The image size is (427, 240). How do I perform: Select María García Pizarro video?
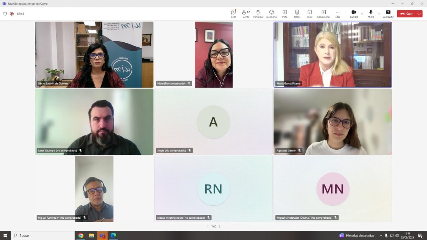333,55
